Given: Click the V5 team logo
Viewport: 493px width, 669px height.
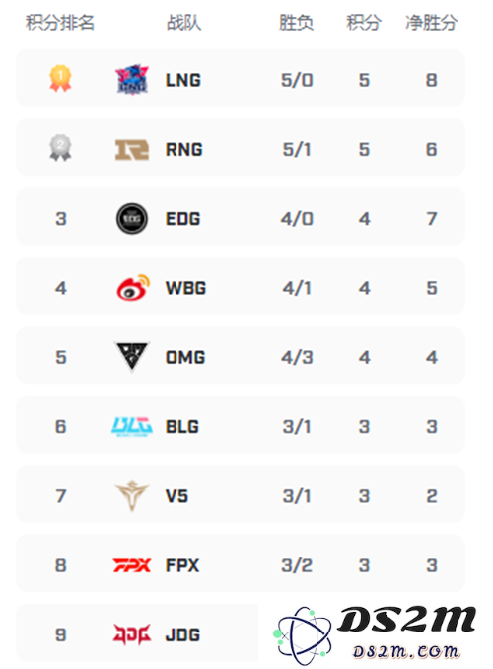Looking at the screenshot, I should (132, 495).
